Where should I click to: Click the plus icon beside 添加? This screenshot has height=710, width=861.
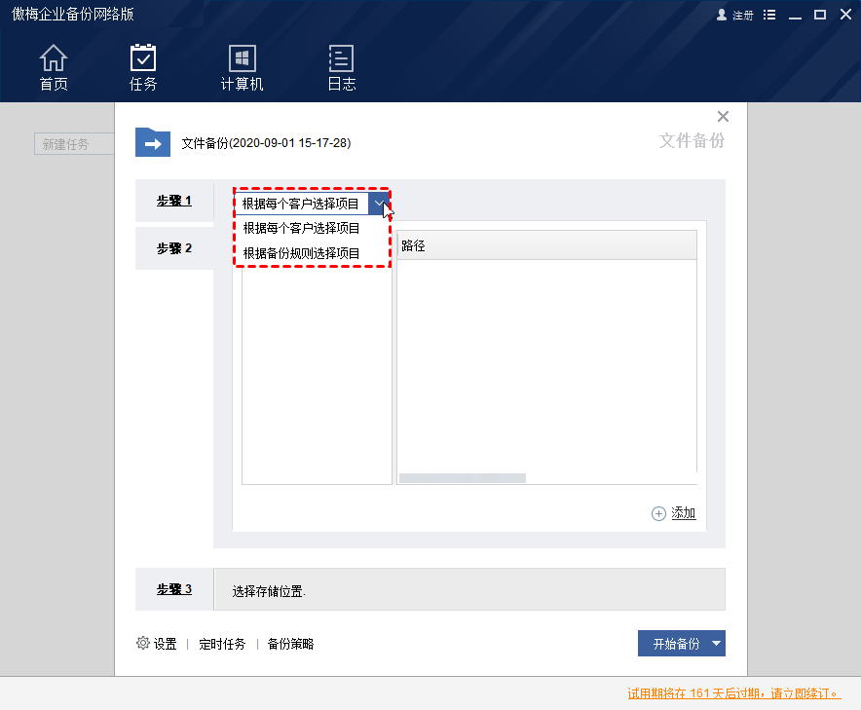[x=658, y=512]
